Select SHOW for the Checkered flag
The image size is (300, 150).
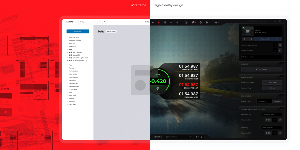coord(268,120)
